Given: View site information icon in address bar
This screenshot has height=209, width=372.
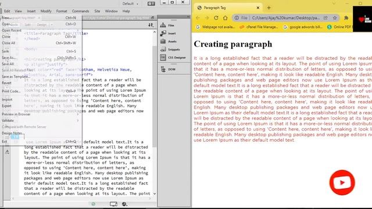Looking at the screenshot, I should [x=237, y=18].
